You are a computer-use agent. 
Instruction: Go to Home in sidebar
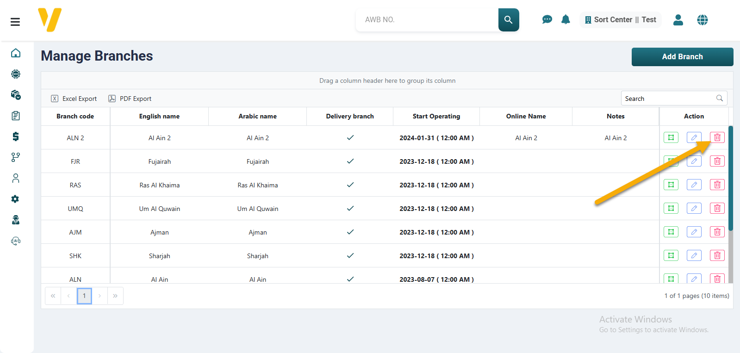16,53
